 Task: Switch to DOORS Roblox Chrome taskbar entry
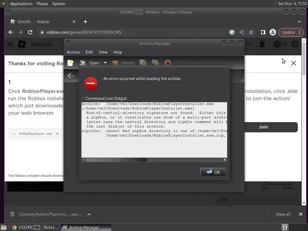[35, 227]
